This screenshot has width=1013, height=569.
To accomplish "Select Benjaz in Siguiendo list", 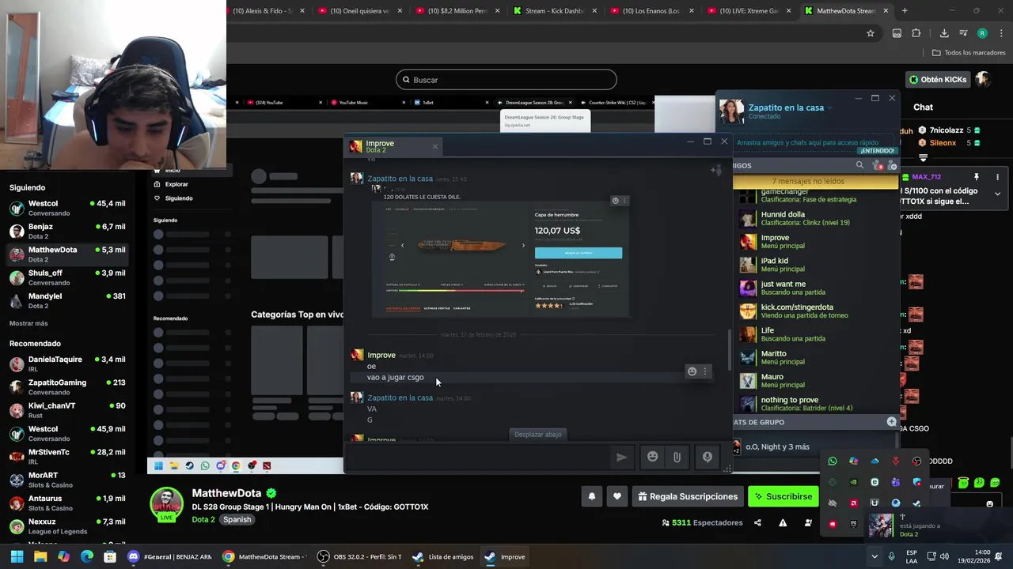I will pos(67,231).
